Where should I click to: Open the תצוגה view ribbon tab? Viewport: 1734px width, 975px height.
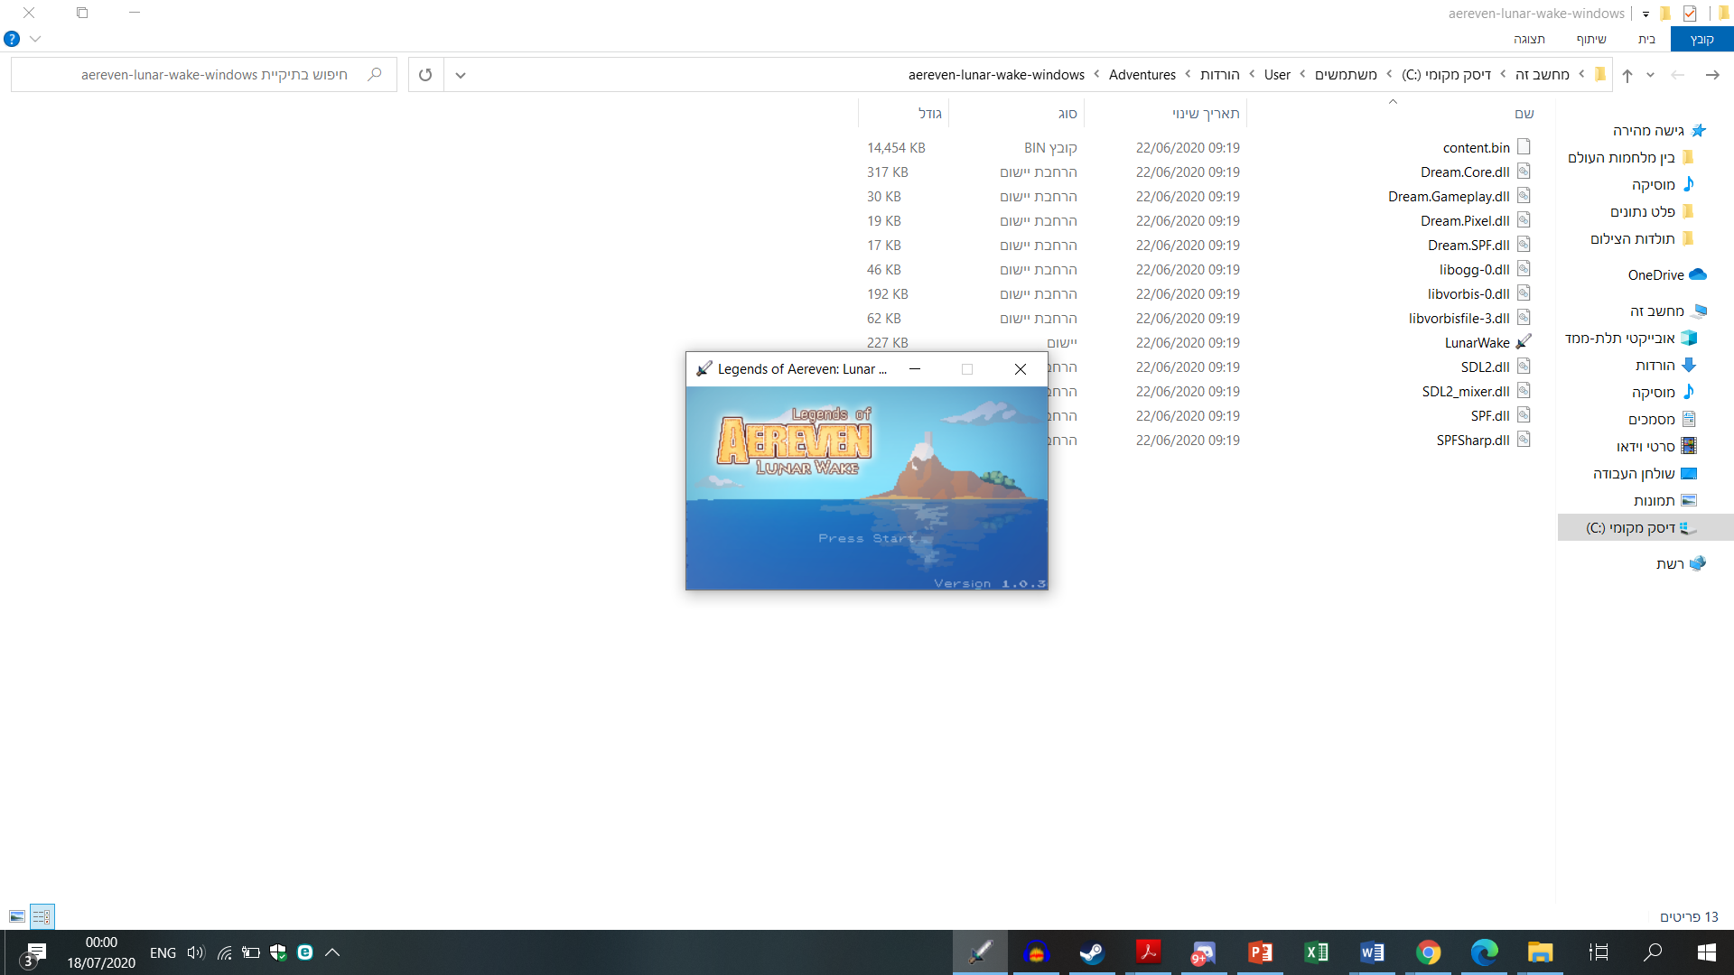point(1529,39)
